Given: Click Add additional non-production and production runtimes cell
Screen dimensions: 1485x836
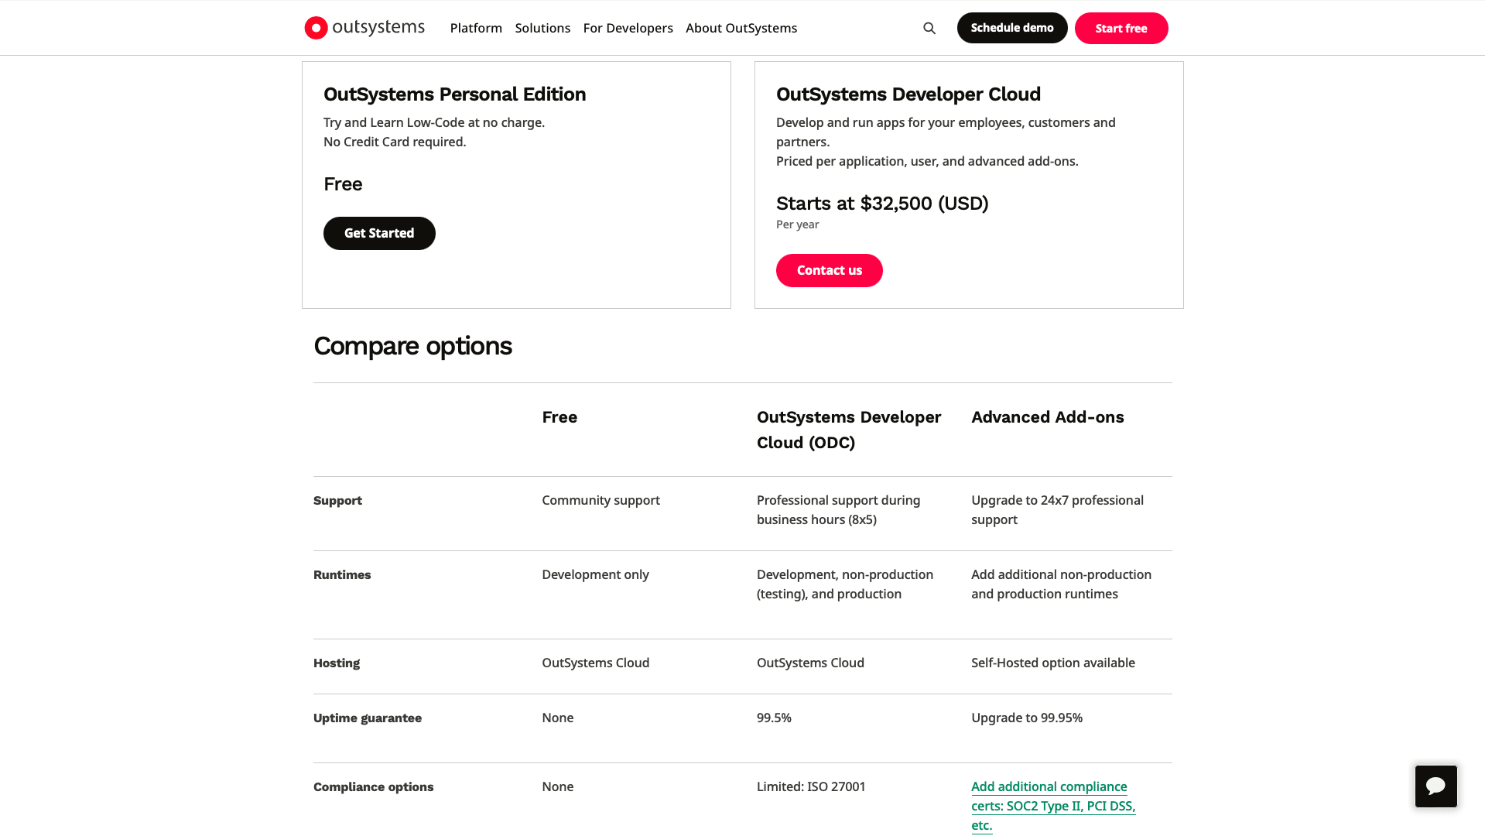Looking at the screenshot, I should point(1061,584).
